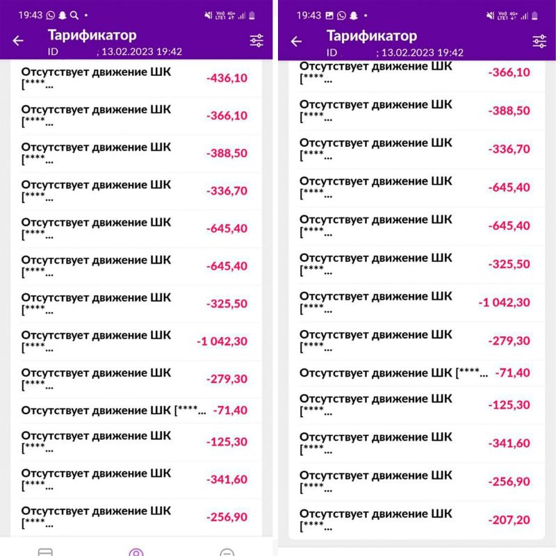Viewport: 556px width, 556px height.
Task: Tap the -125,30 amount on the left screen
Action: (227, 442)
